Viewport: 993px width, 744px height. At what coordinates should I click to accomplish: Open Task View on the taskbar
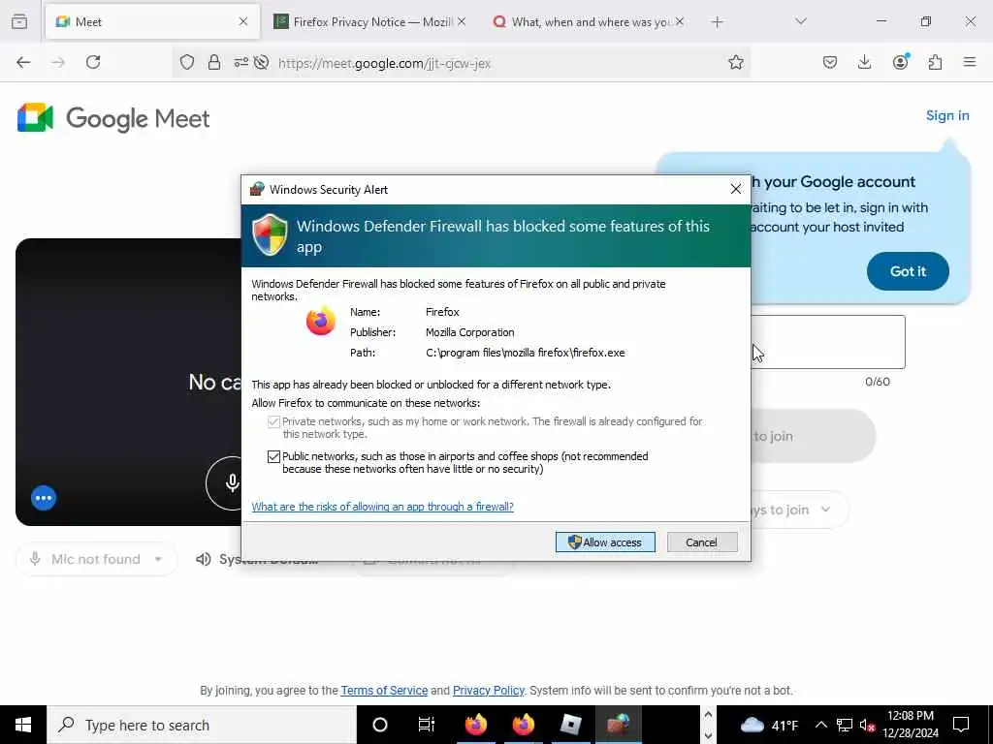click(x=427, y=725)
